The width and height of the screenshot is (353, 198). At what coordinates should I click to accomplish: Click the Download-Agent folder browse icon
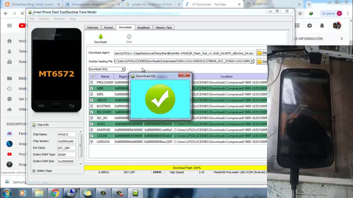tap(260, 53)
